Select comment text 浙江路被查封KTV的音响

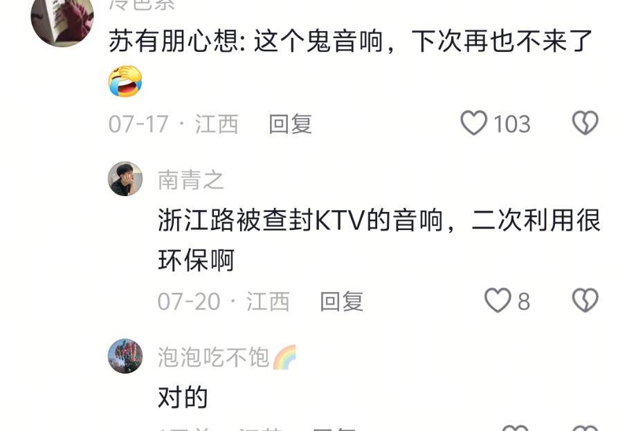300,220
